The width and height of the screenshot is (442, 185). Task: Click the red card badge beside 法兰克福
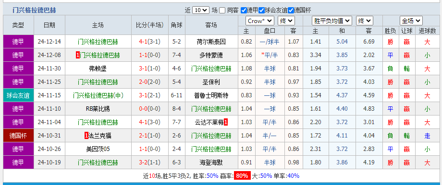(x=86, y=136)
